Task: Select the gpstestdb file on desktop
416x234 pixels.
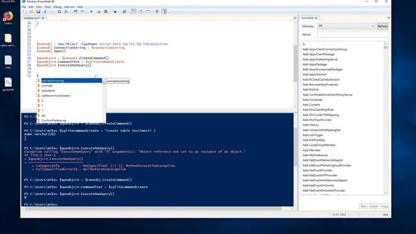Action: pos(8,84)
